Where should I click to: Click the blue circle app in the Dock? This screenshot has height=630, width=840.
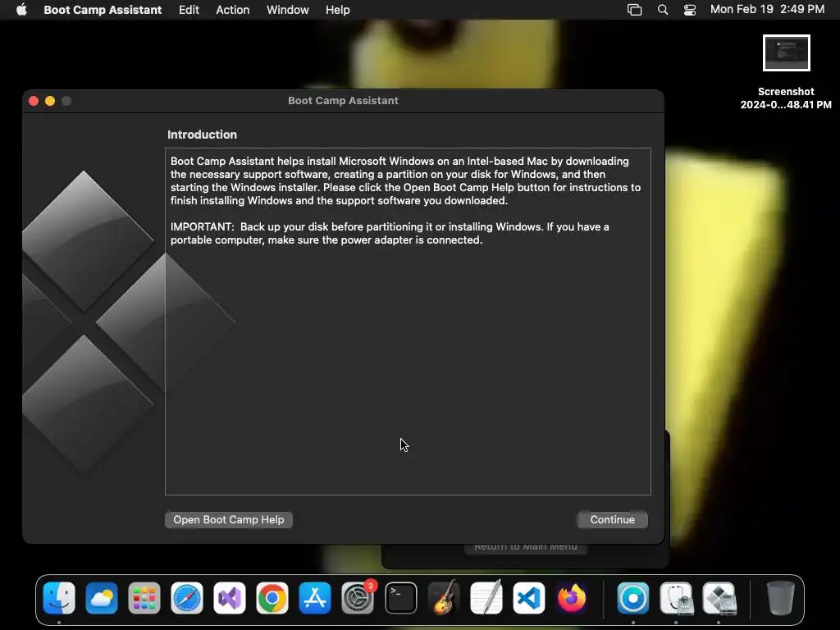632,598
